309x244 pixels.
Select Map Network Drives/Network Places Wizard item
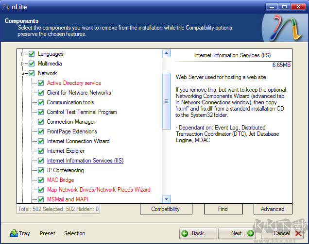pyautogui.click(x=99, y=190)
